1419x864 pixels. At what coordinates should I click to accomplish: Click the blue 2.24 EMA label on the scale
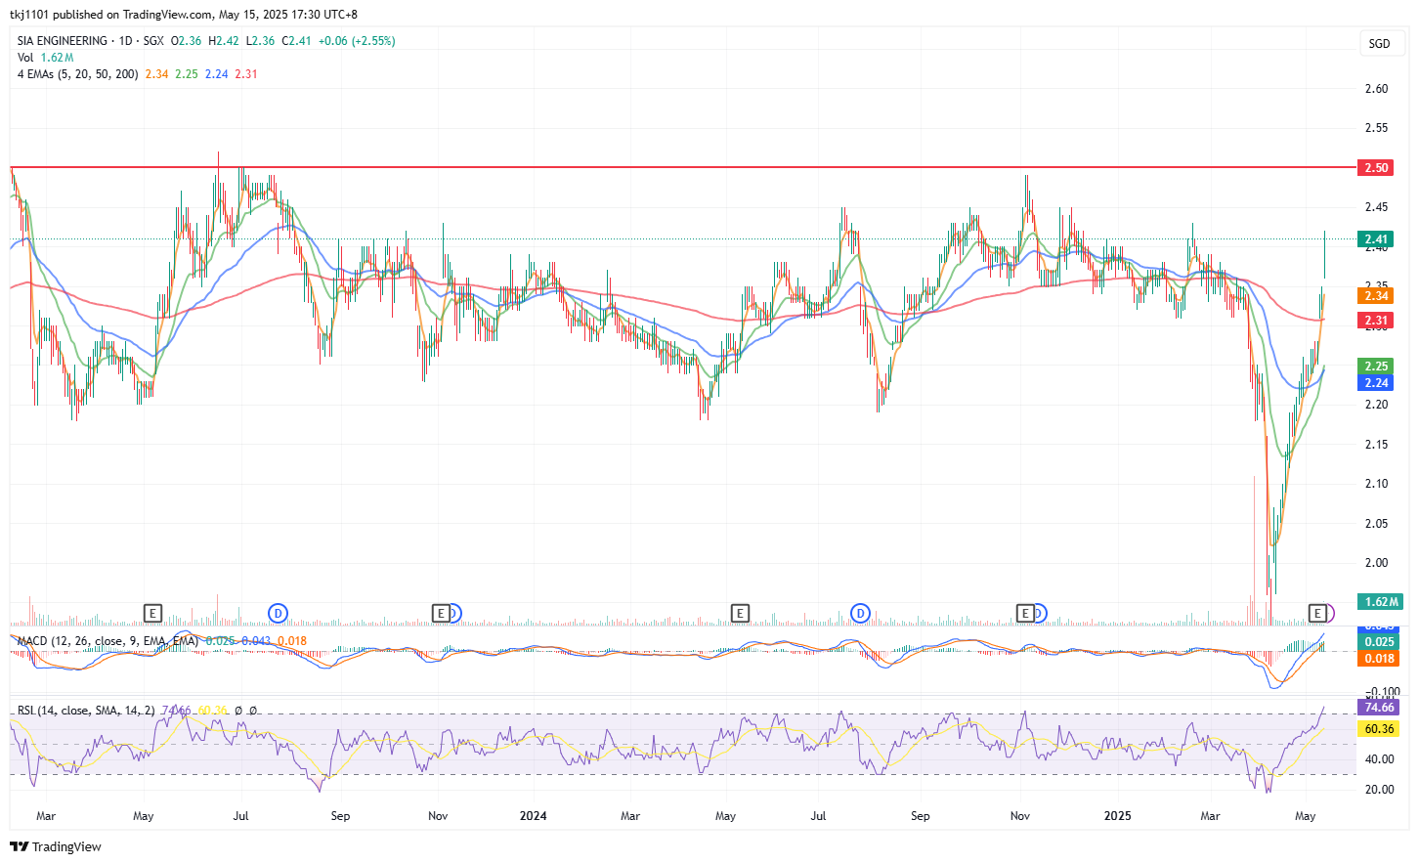(1376, 383)
